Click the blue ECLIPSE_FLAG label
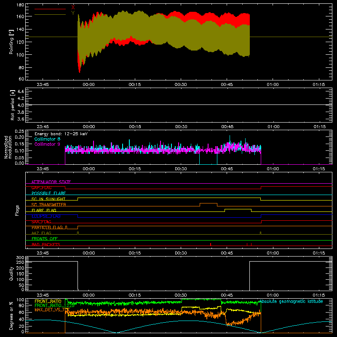The width and height of the screenshot is (337, 337). coord(46,216)
